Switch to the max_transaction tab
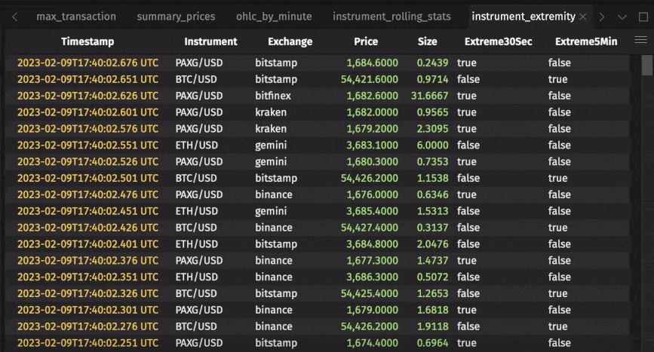 click(x=76, y=17)
